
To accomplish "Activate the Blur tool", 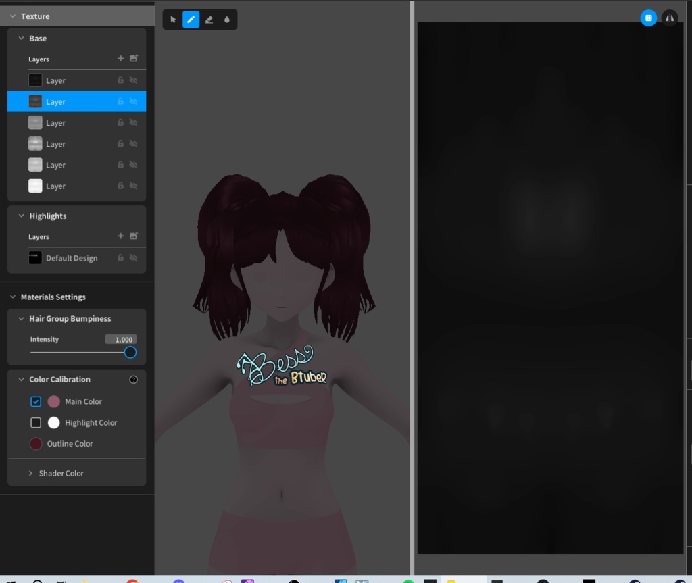I will (227, 19).
